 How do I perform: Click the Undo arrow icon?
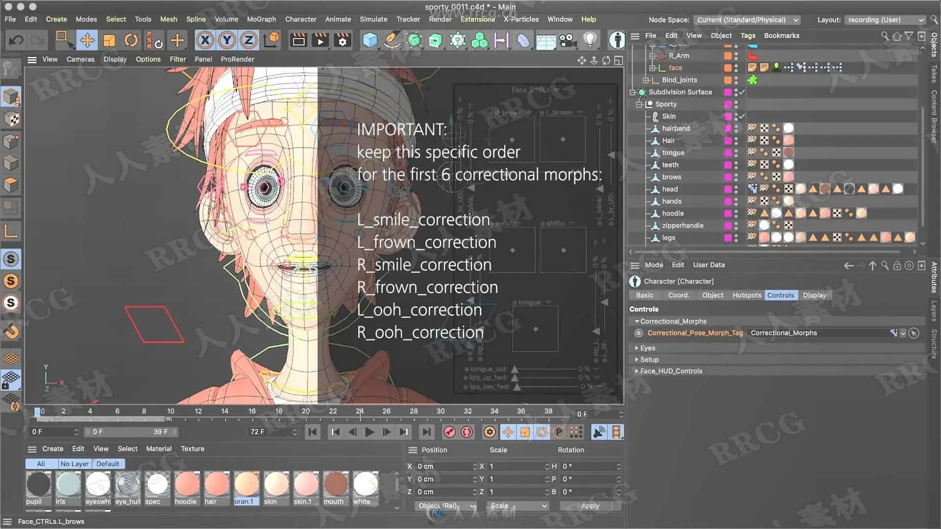pyautogui.click(x=16, y=40)
